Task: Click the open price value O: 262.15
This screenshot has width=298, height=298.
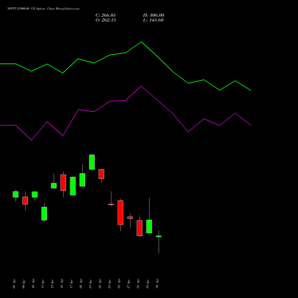Action: [x=105, y=20]
